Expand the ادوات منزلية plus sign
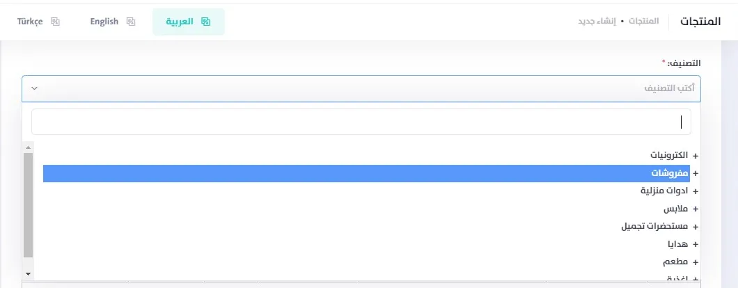 (x=695, y=191)
